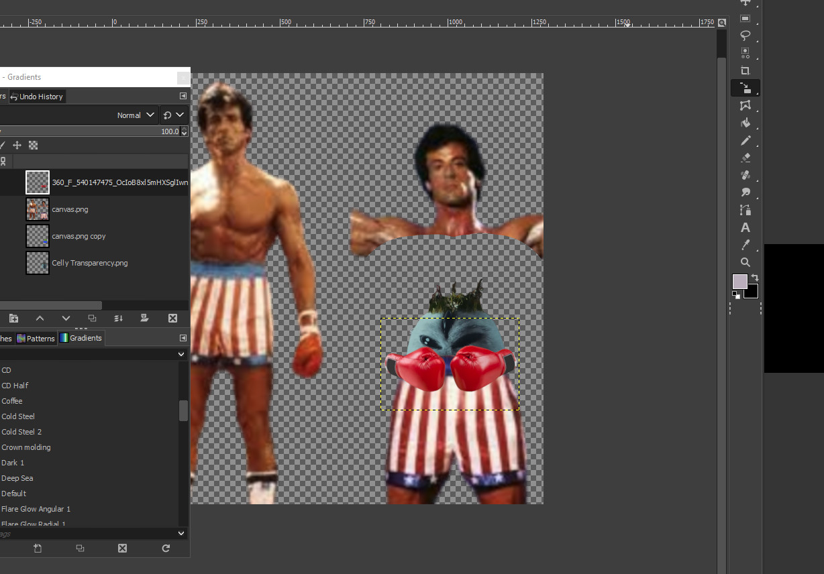This screenshot has width=824, height=574.
Task: Adjust opacity with the spinner arrows
Action: (185, 131)
